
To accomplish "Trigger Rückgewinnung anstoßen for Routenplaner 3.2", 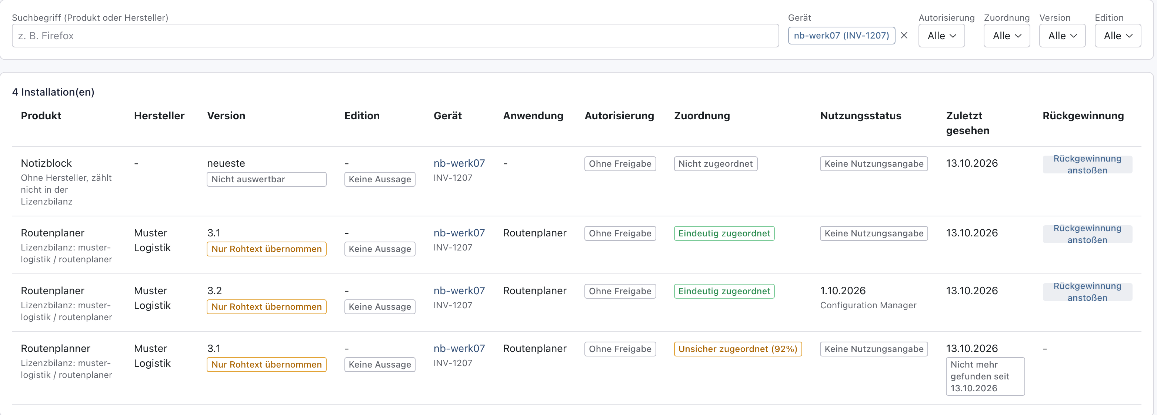I will (x=1087, y=292).
